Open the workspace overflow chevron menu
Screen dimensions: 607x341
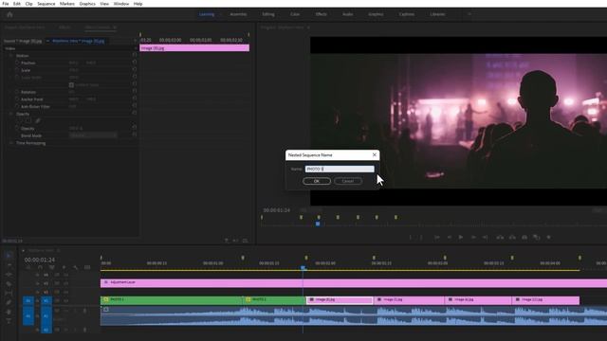coord(469,14)
